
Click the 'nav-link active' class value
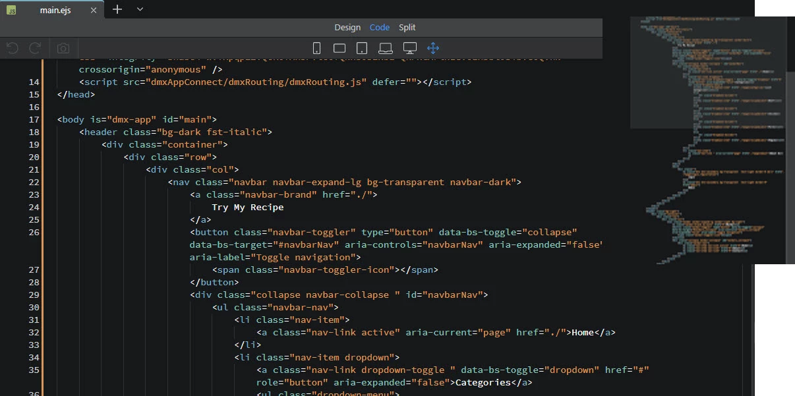click(353, 332)
